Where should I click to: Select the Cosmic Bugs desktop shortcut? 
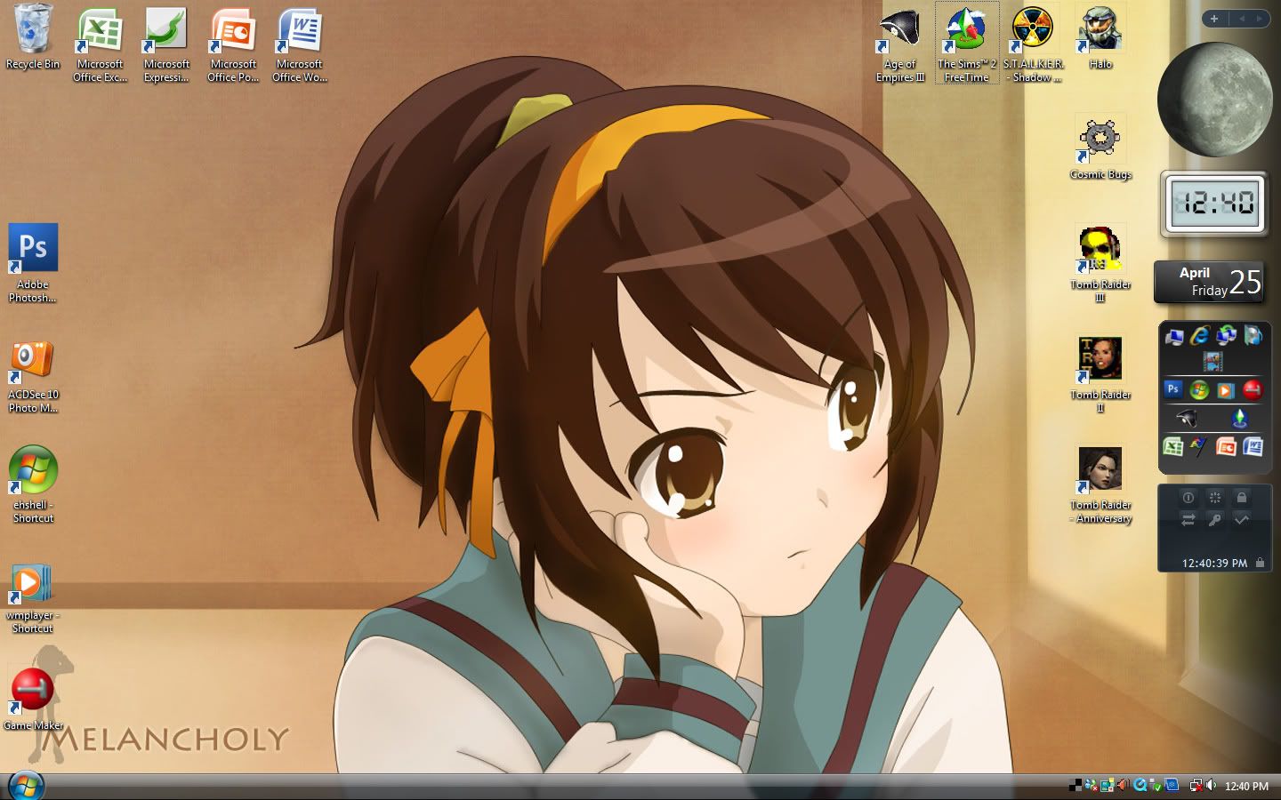[1100, 148]
